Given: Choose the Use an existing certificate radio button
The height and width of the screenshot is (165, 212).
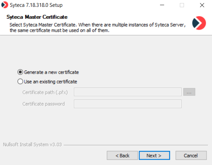Looking at the screenshot, I should (x=21, y=82).
